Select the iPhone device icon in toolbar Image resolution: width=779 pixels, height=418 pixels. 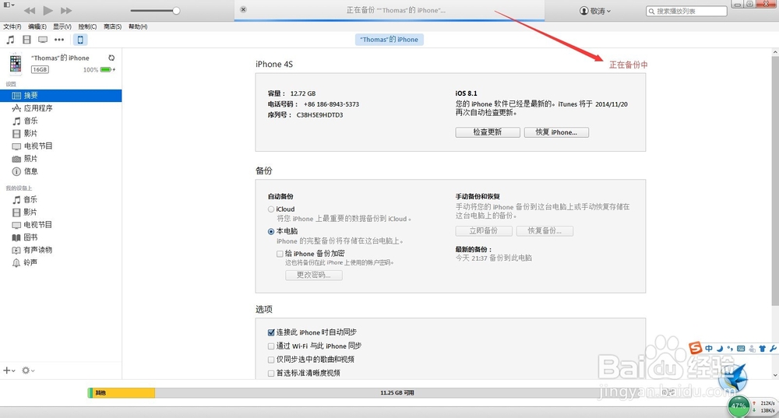tap(80, 40)
